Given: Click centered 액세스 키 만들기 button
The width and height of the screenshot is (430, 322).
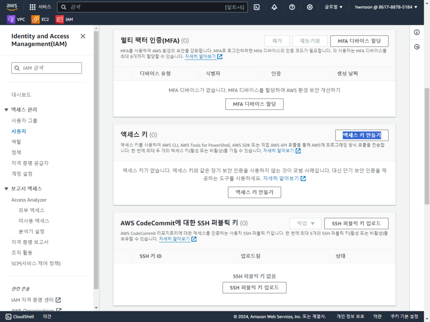Looking at the screenshot, I should 254,192.
